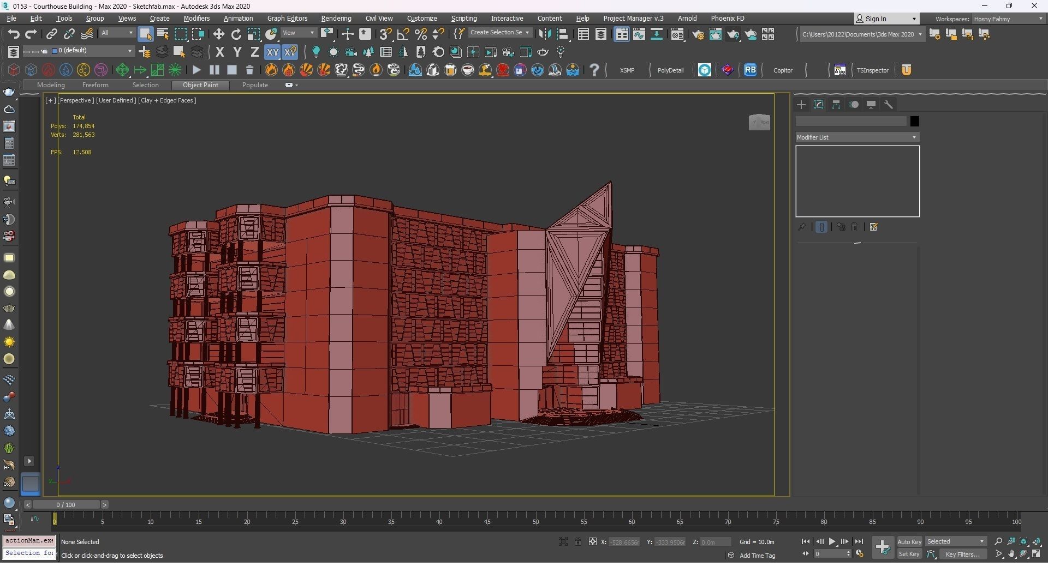Click the PolyDetail button
1048x567 pixels.
670,70
